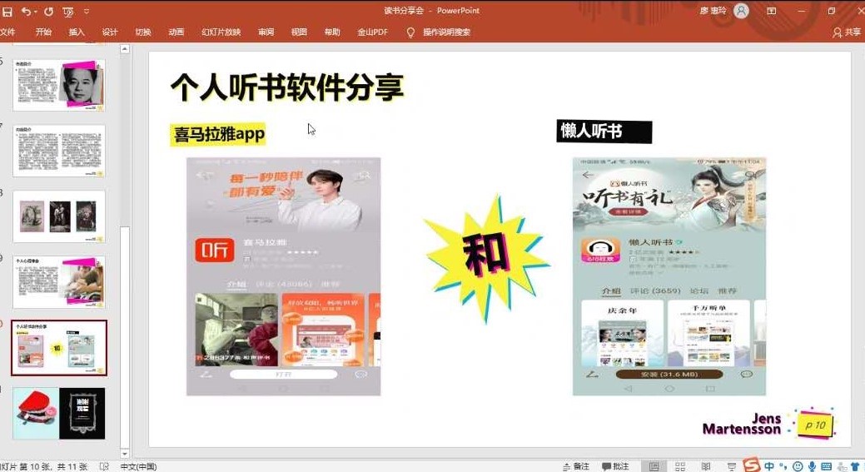Select the 懒人听书 app screenshot image
865x472 pixels.
click(x=669, y=276)
